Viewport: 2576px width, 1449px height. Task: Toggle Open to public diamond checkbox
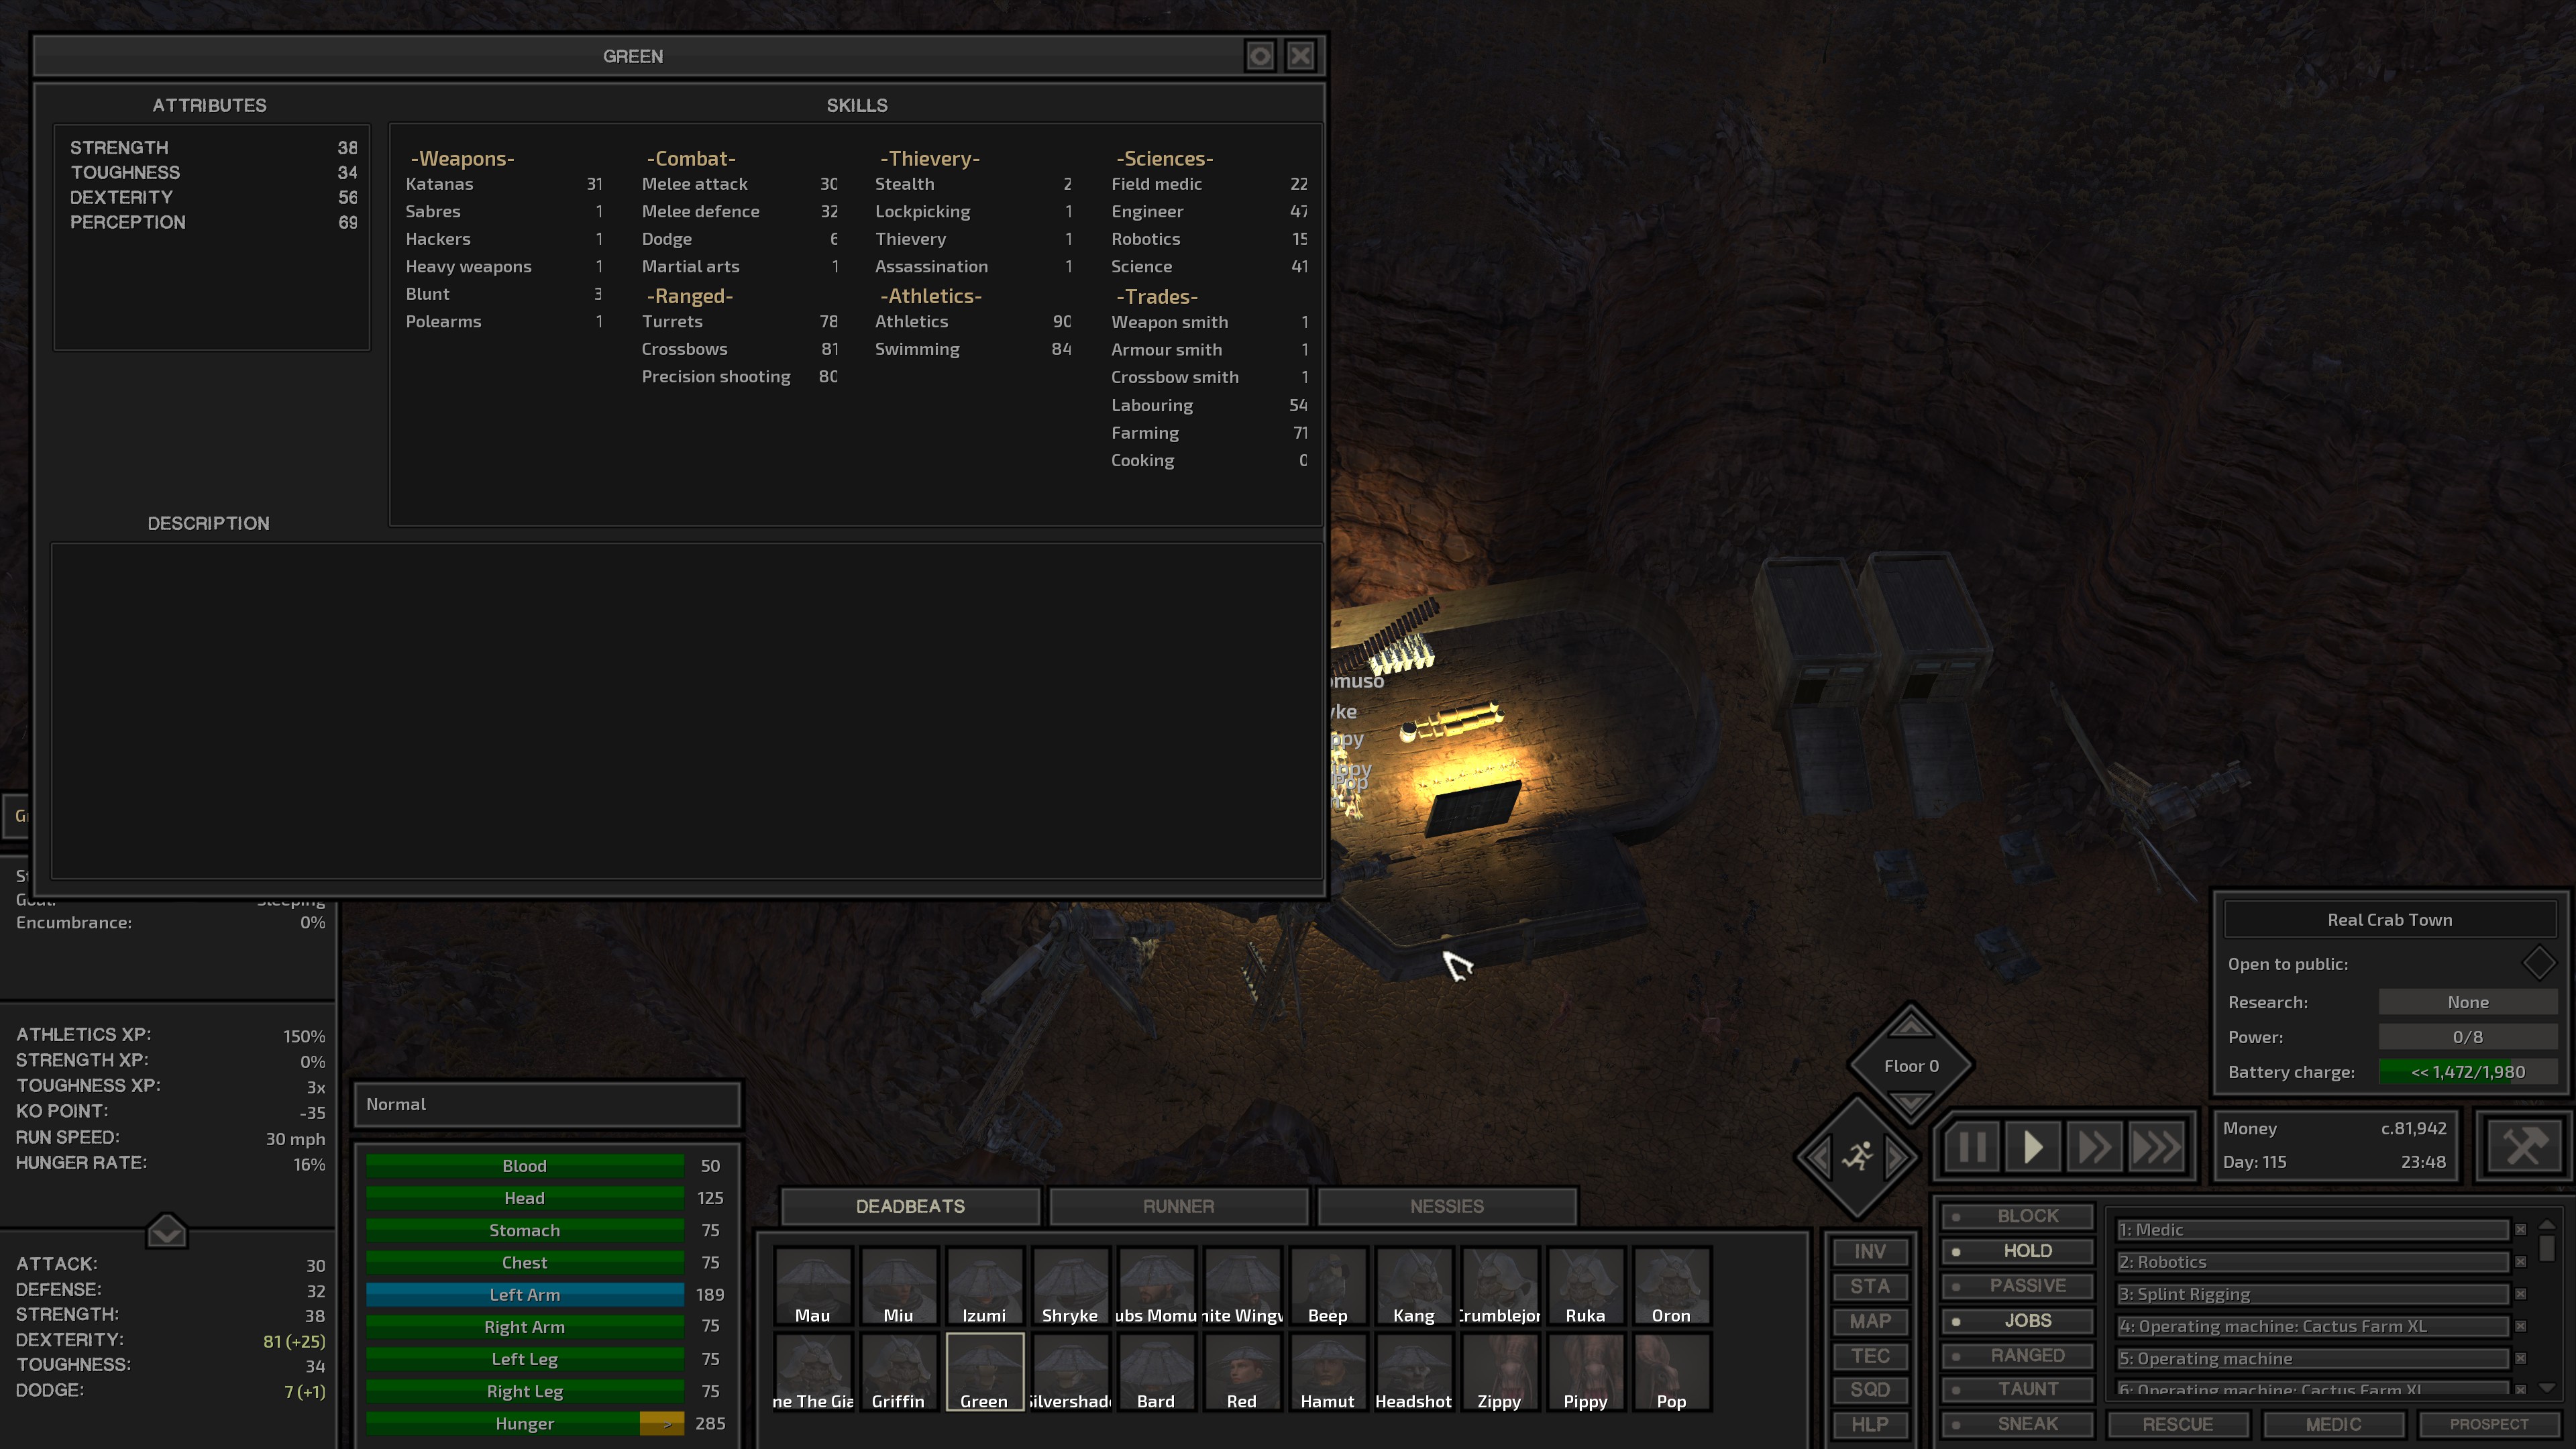point(2538,963)
